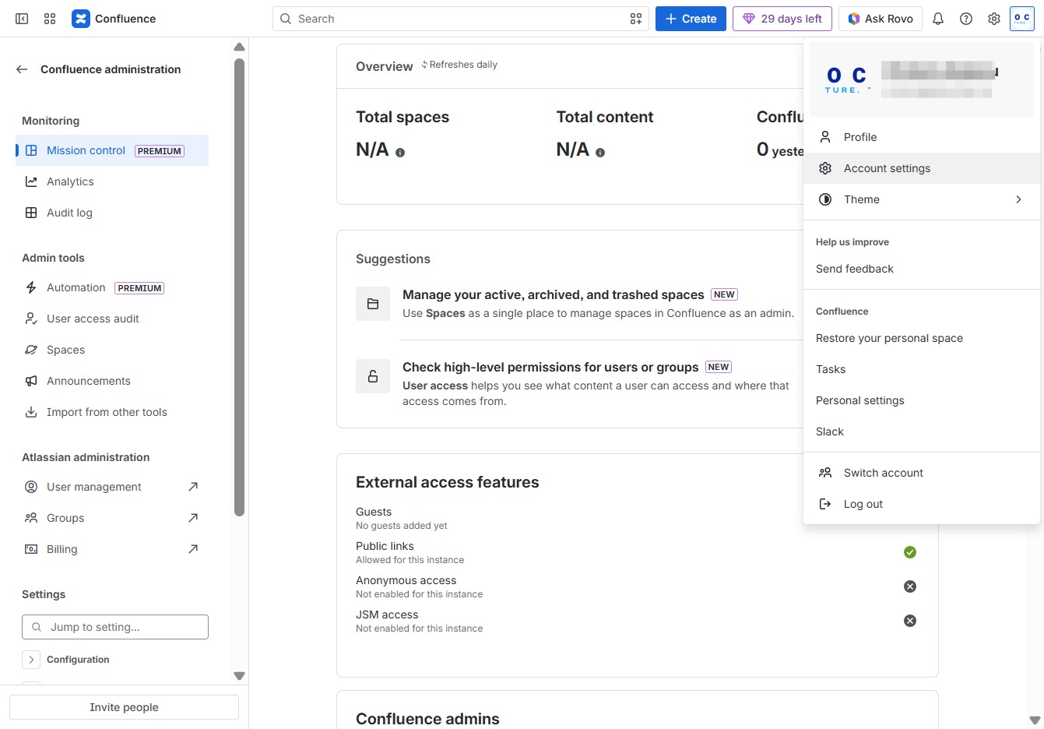The height and width of the screenshot is (729, 1044).
Task: Go back using the arrow beside Confluence administration
Action: pyautogui.click(x=22, y=69)
